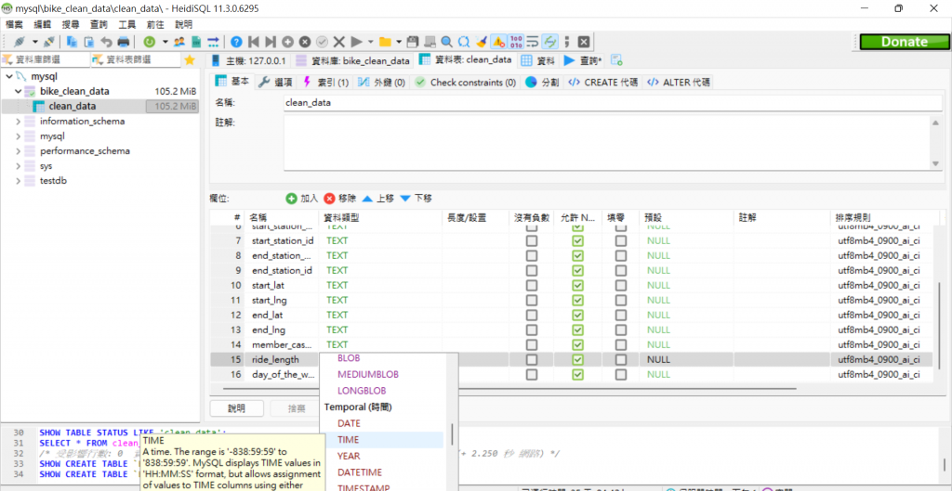This screenshot has width=952, height=491.
Task: Click the disconnect session icon
Action: click(x=48, y=42)
